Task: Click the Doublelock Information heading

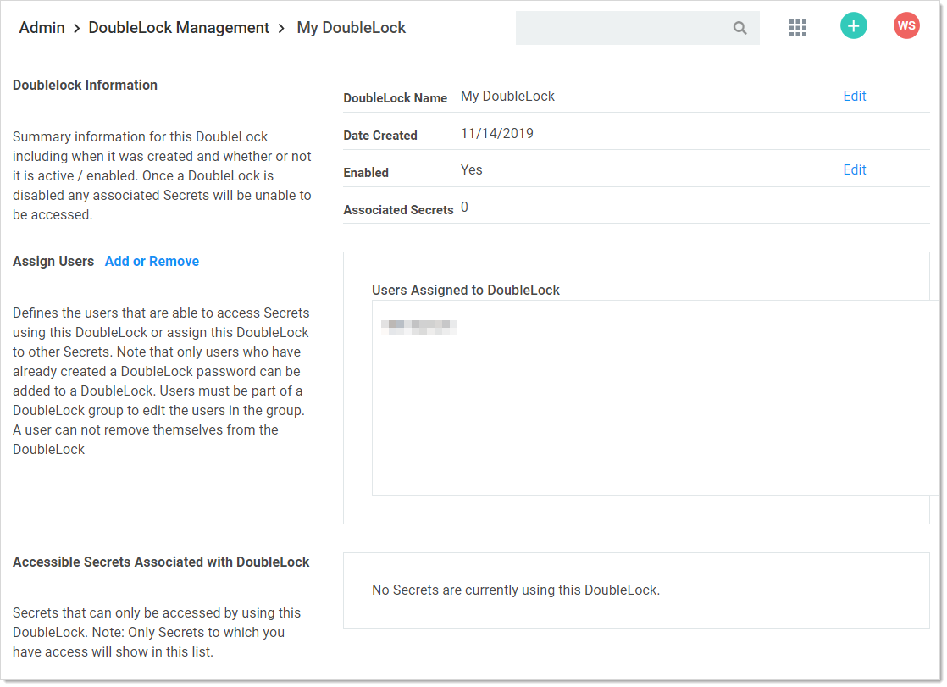Action: [86, 86]
